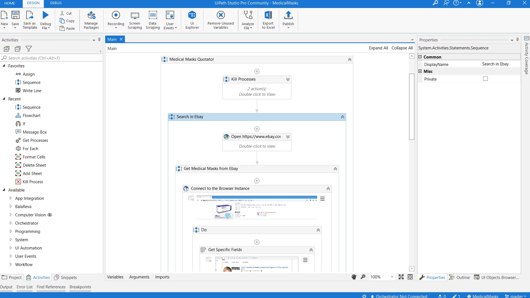Expand the UI Automation category
The width and height of the screenshot is (530, 298).
point(11,248)
